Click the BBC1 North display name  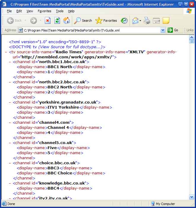(60, 67)
